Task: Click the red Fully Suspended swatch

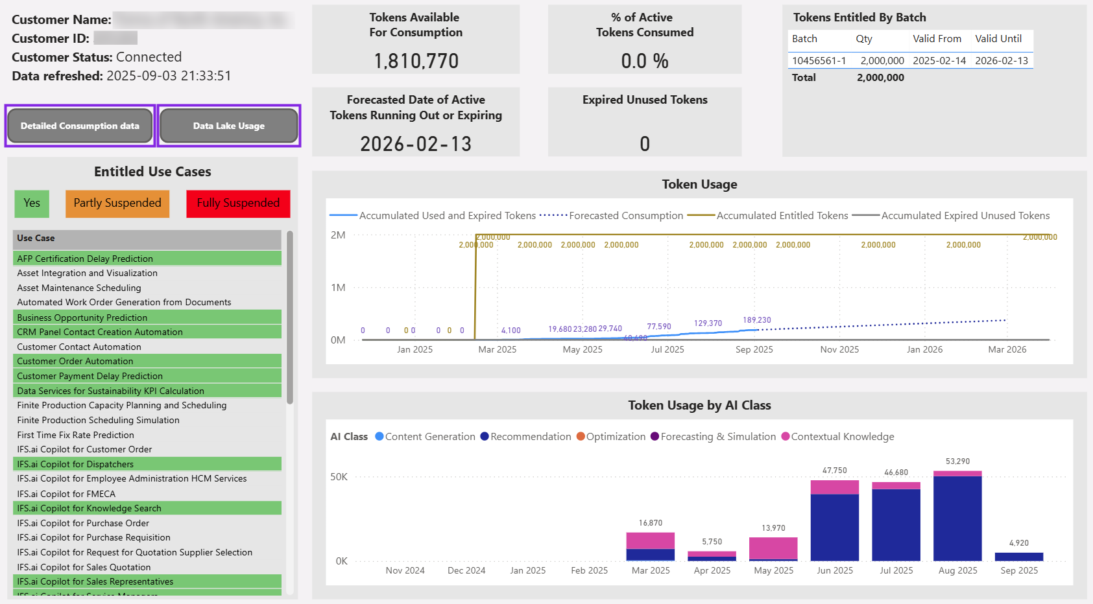Action: pos(238,203)
